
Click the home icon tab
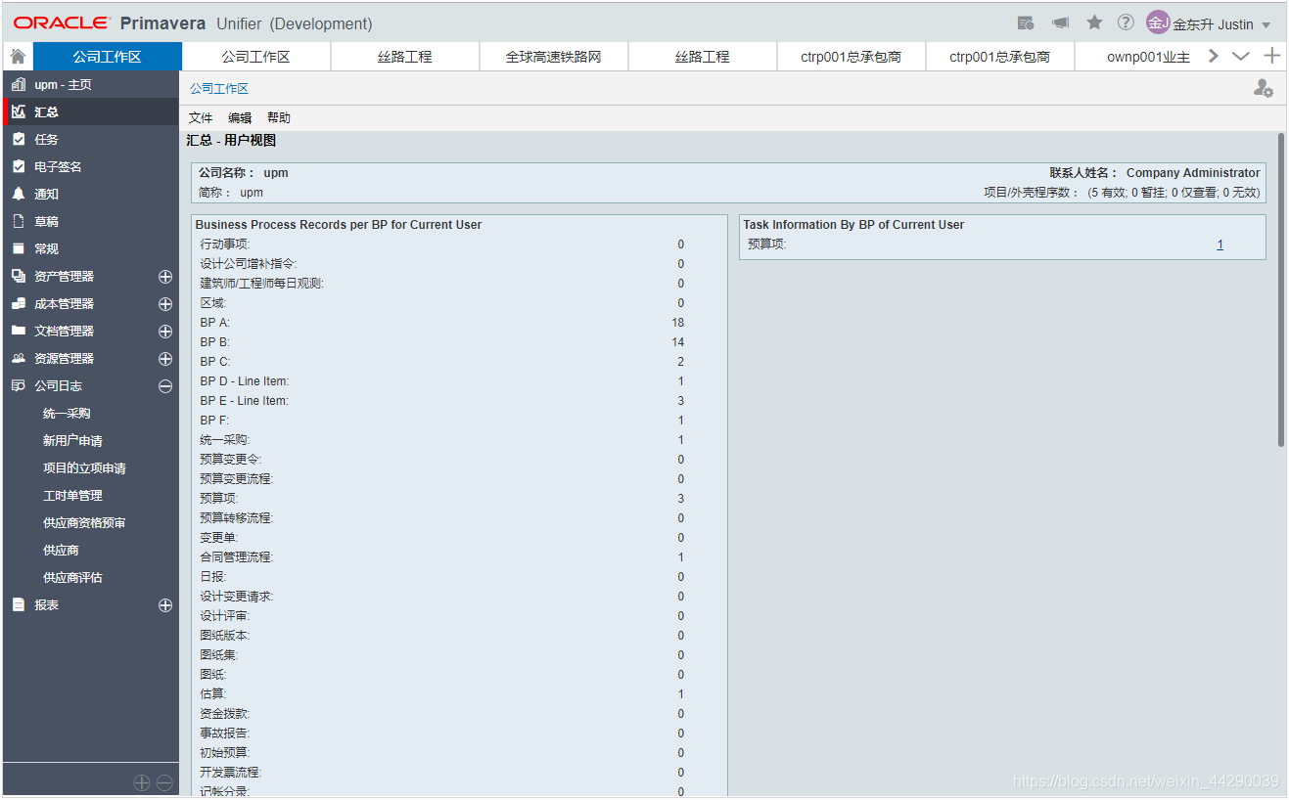pyautogui.click(x=18, y=56)
